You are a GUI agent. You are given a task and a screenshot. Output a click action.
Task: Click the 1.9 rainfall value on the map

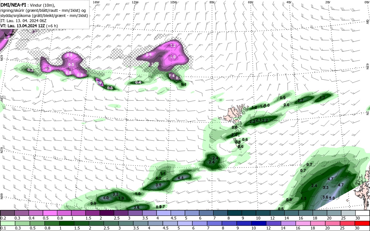click(121, 198)
